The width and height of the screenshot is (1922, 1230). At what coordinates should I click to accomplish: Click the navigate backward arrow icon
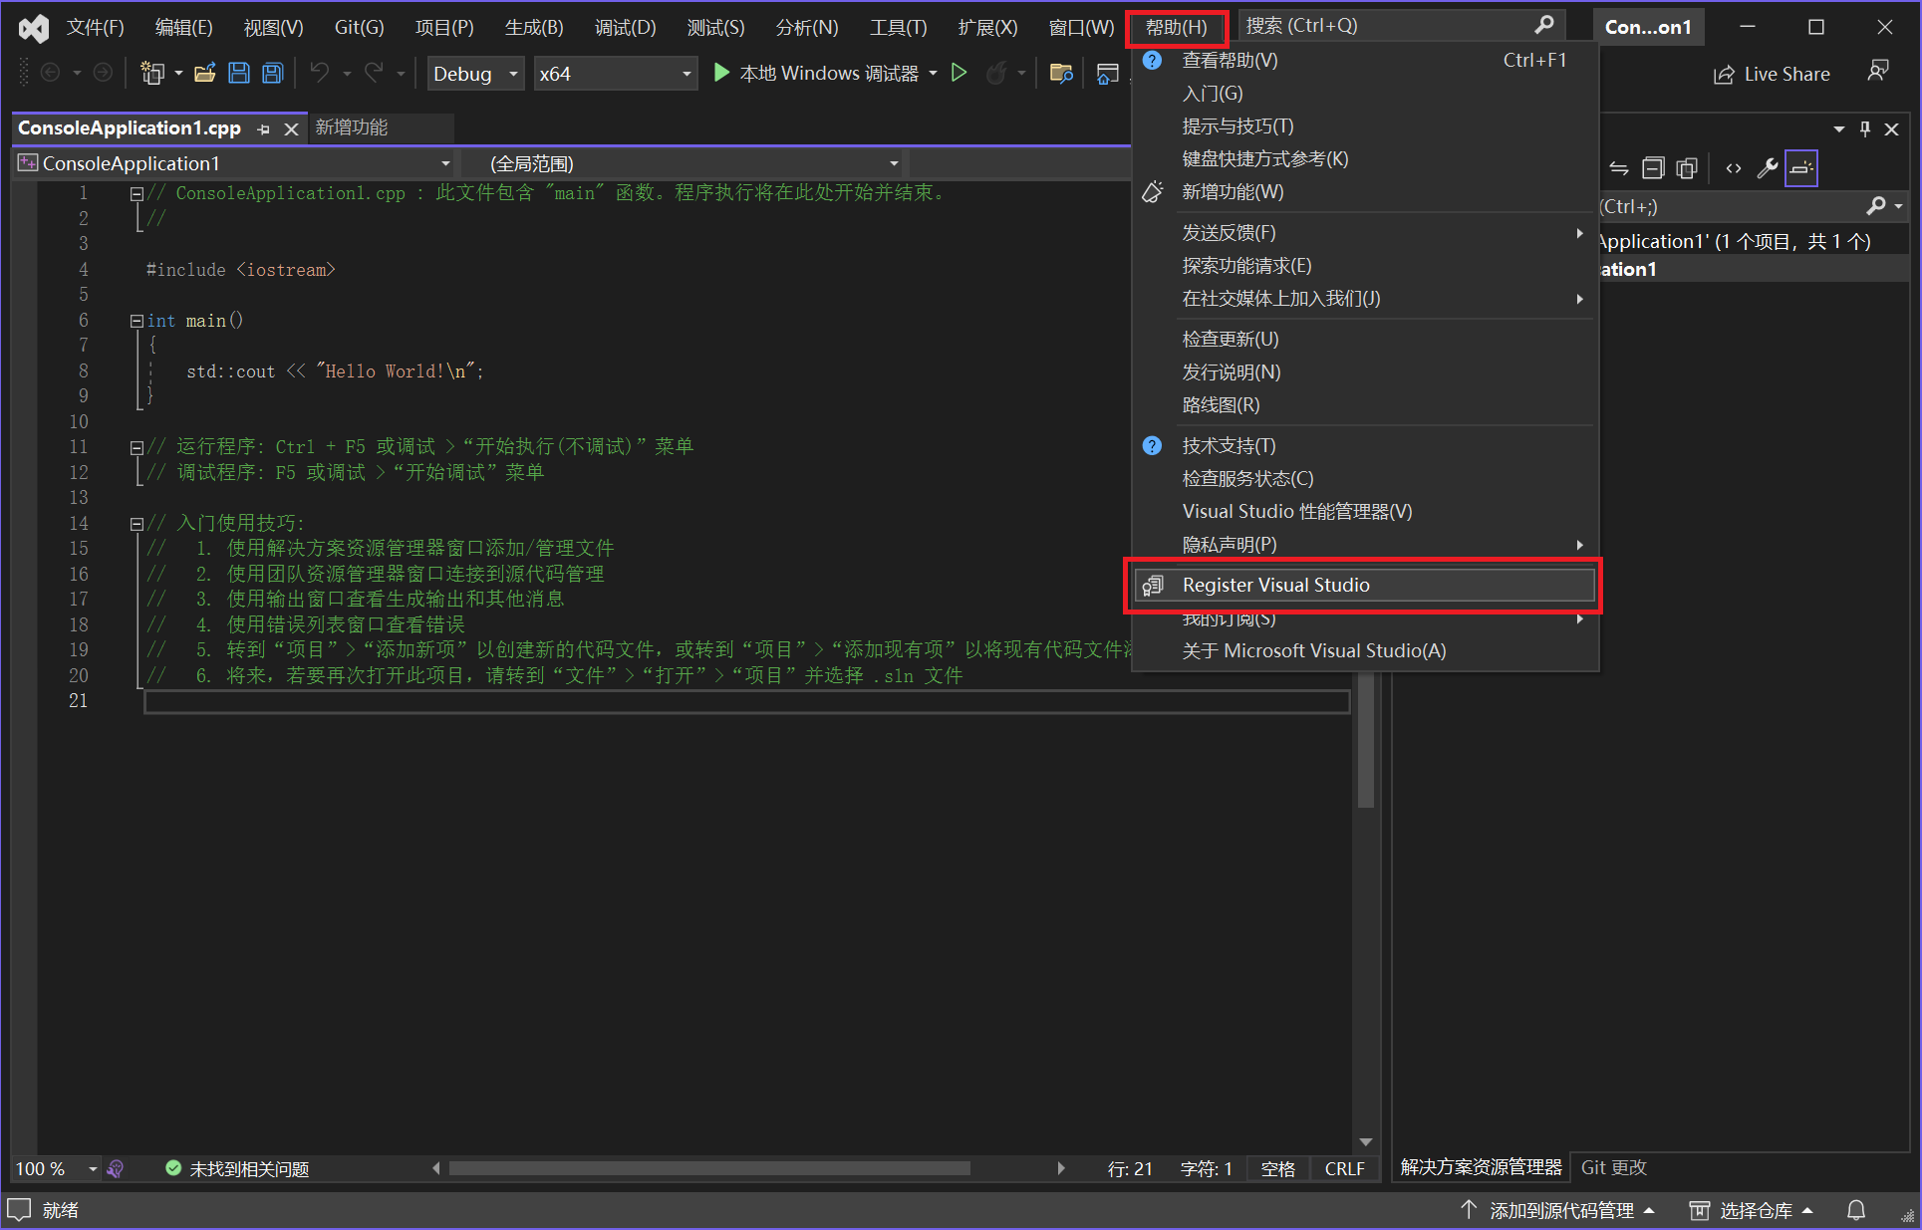pos(51,73)
